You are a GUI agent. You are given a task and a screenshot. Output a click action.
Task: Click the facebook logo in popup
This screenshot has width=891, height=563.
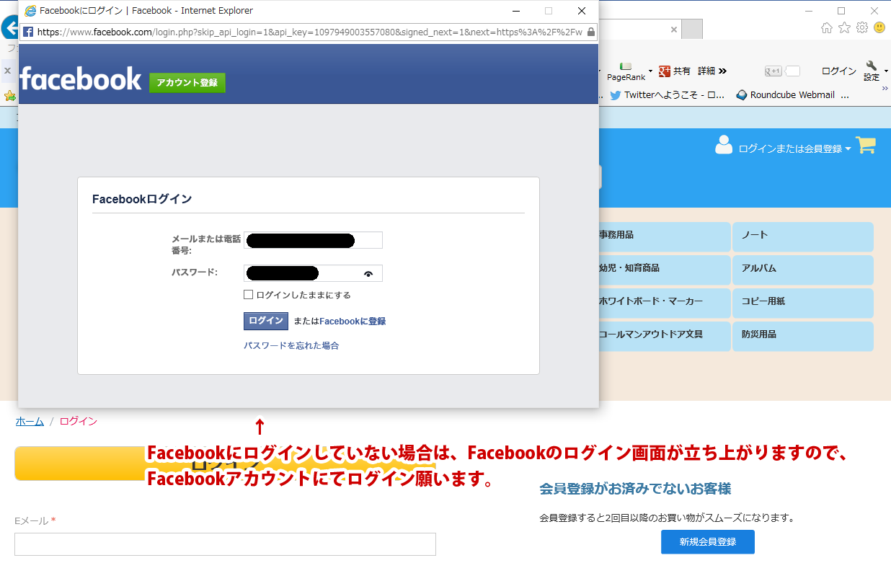[80, 79]
